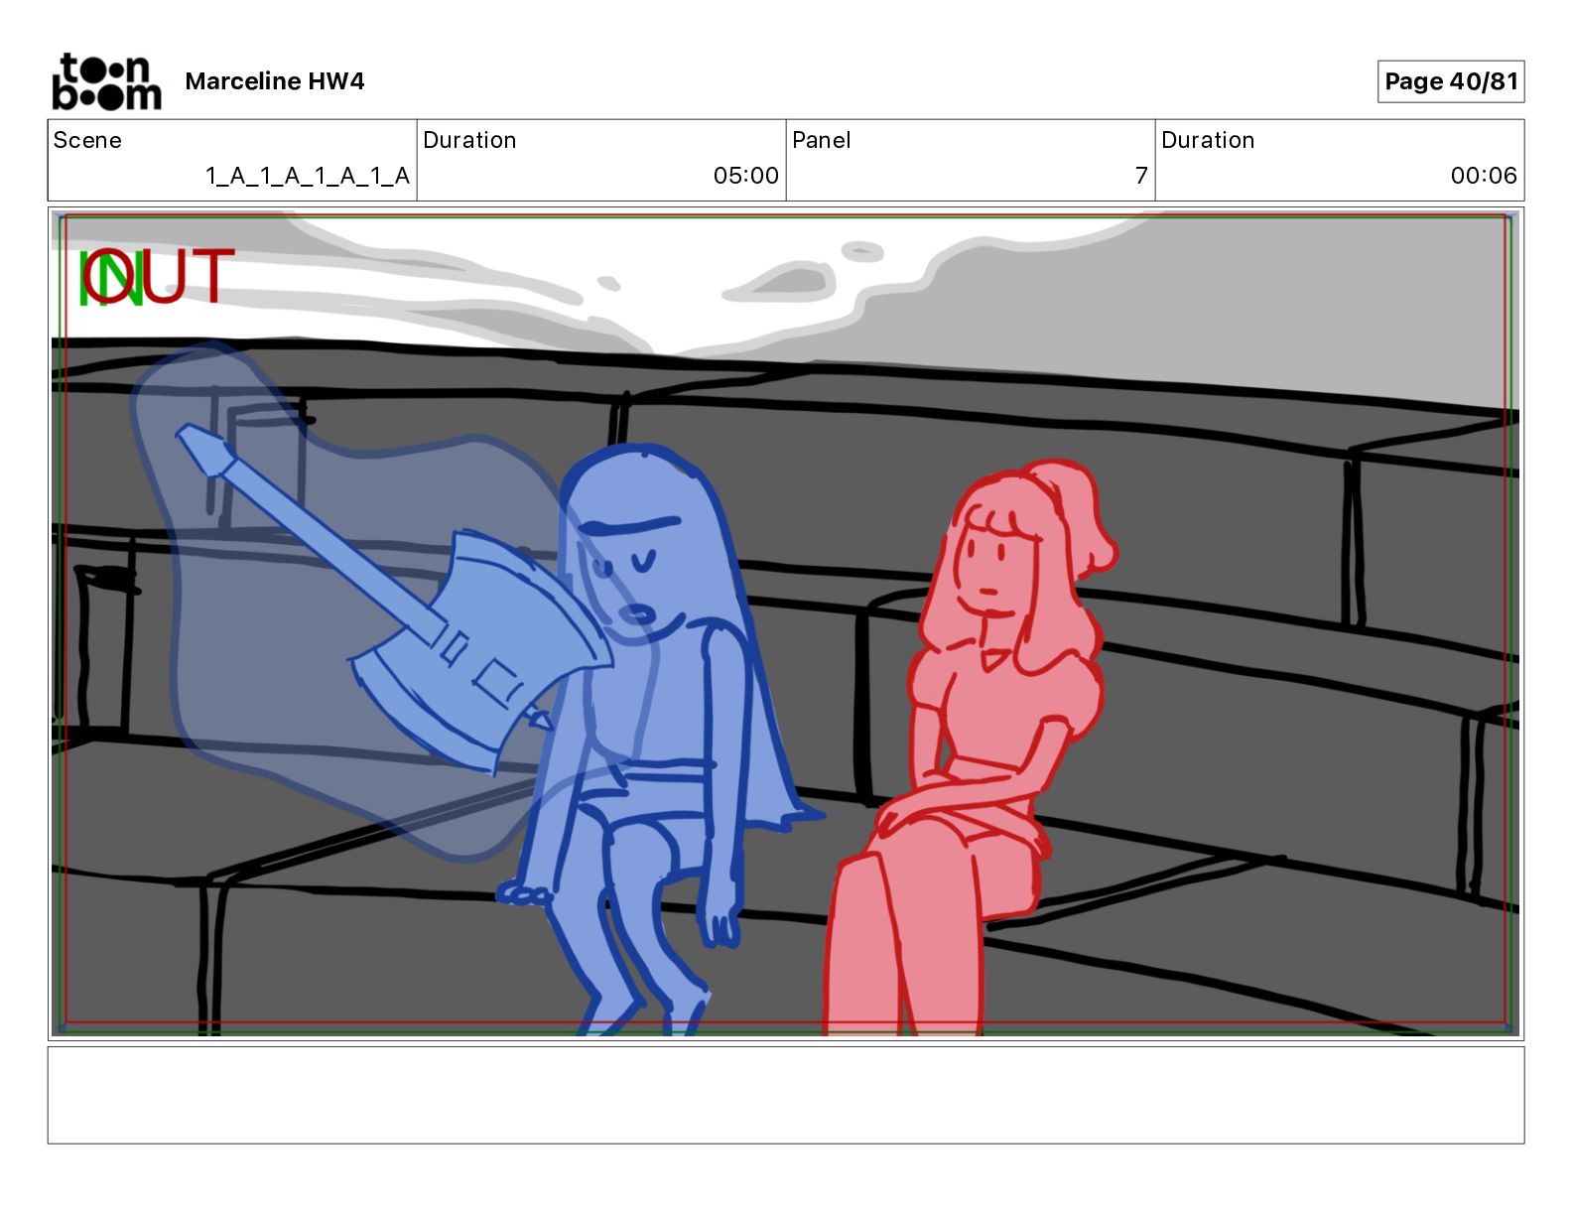The height and width of the screenshot is (1215, 1572).
Task: Select panel number '7'
Action: tap(1141, 176)
